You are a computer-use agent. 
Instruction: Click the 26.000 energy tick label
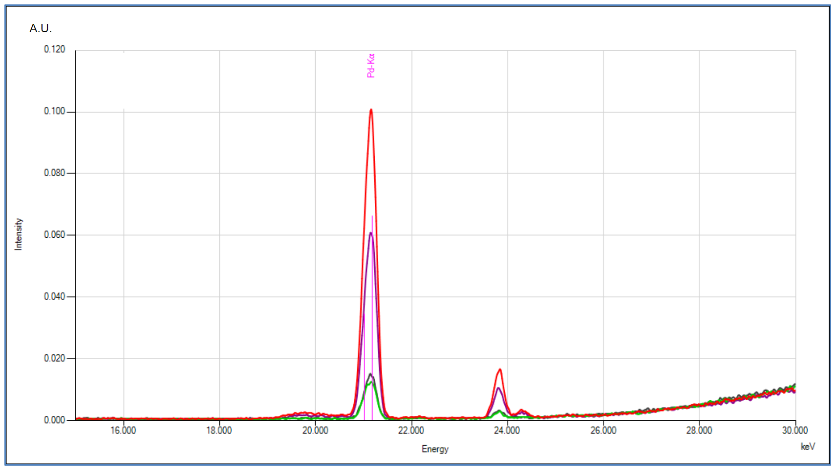pos(603,430)
